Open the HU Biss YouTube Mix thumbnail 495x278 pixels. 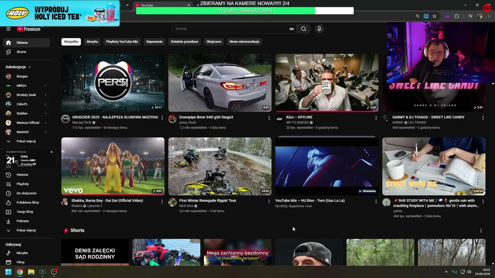click(327, 166)
